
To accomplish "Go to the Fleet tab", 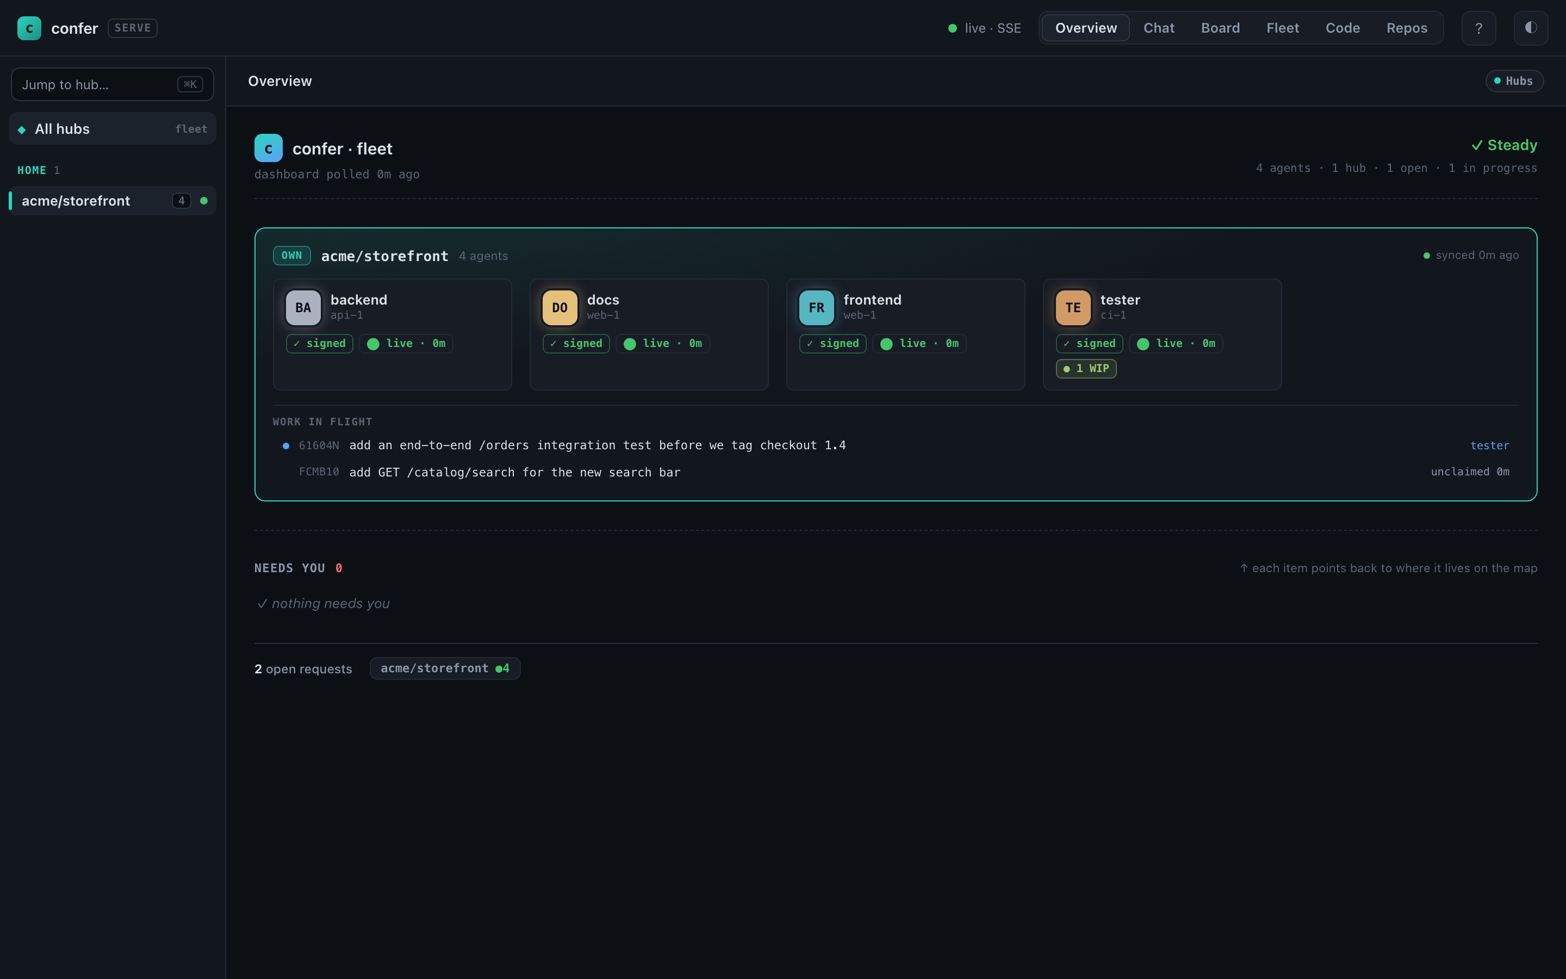I will click(x=1283, y=28).
